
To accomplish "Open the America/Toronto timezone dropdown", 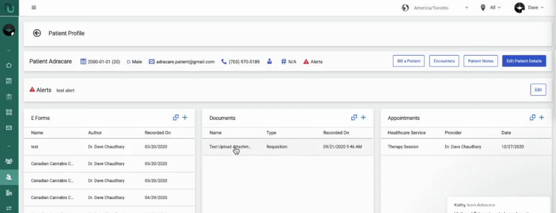I will (441, 8).
